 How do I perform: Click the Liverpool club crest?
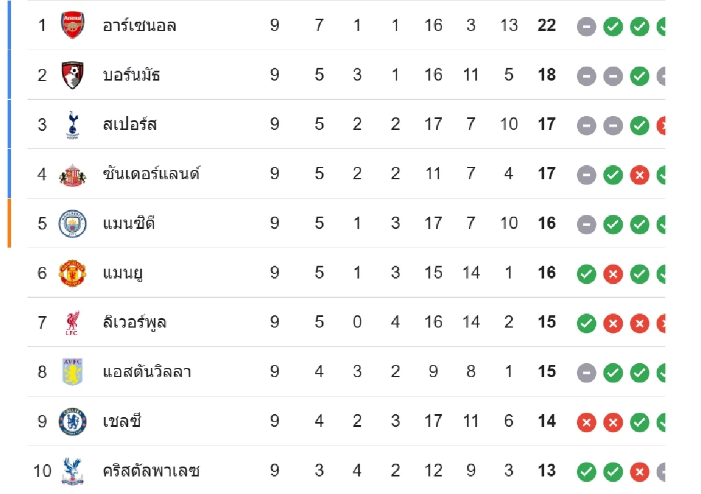pos(73,323)
